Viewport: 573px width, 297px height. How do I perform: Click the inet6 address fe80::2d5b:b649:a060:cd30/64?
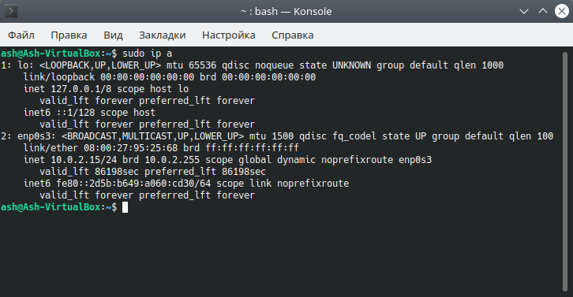pyautogui.click(x=133, y=183)
